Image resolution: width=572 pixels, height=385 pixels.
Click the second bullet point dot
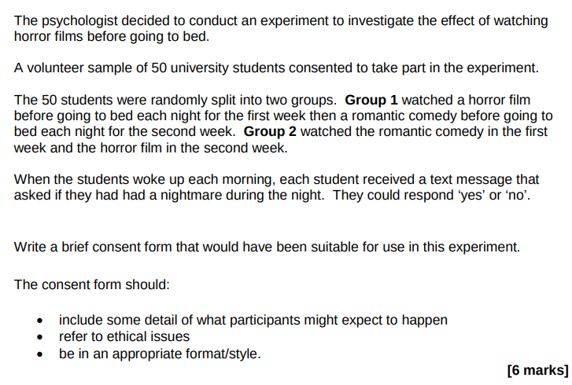[40, 337]
